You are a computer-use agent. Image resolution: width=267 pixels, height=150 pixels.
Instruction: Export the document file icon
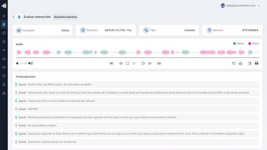click(x=250, y=63)
